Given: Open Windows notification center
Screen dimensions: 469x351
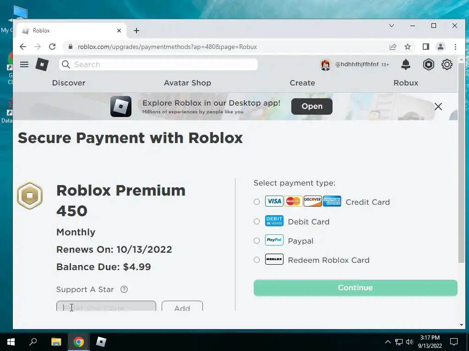Looking at the screenshot, I should pos(454,342).
